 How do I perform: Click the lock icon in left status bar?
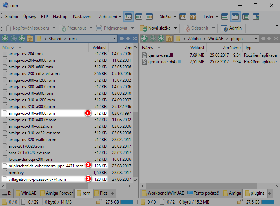click(99, 202)
